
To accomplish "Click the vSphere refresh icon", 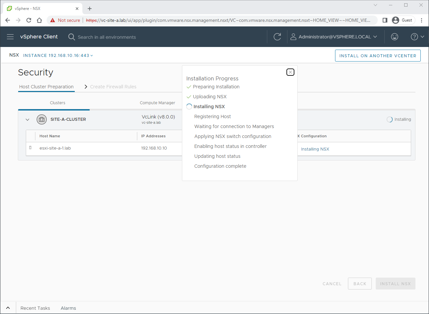I will click(x=277, y=37).
